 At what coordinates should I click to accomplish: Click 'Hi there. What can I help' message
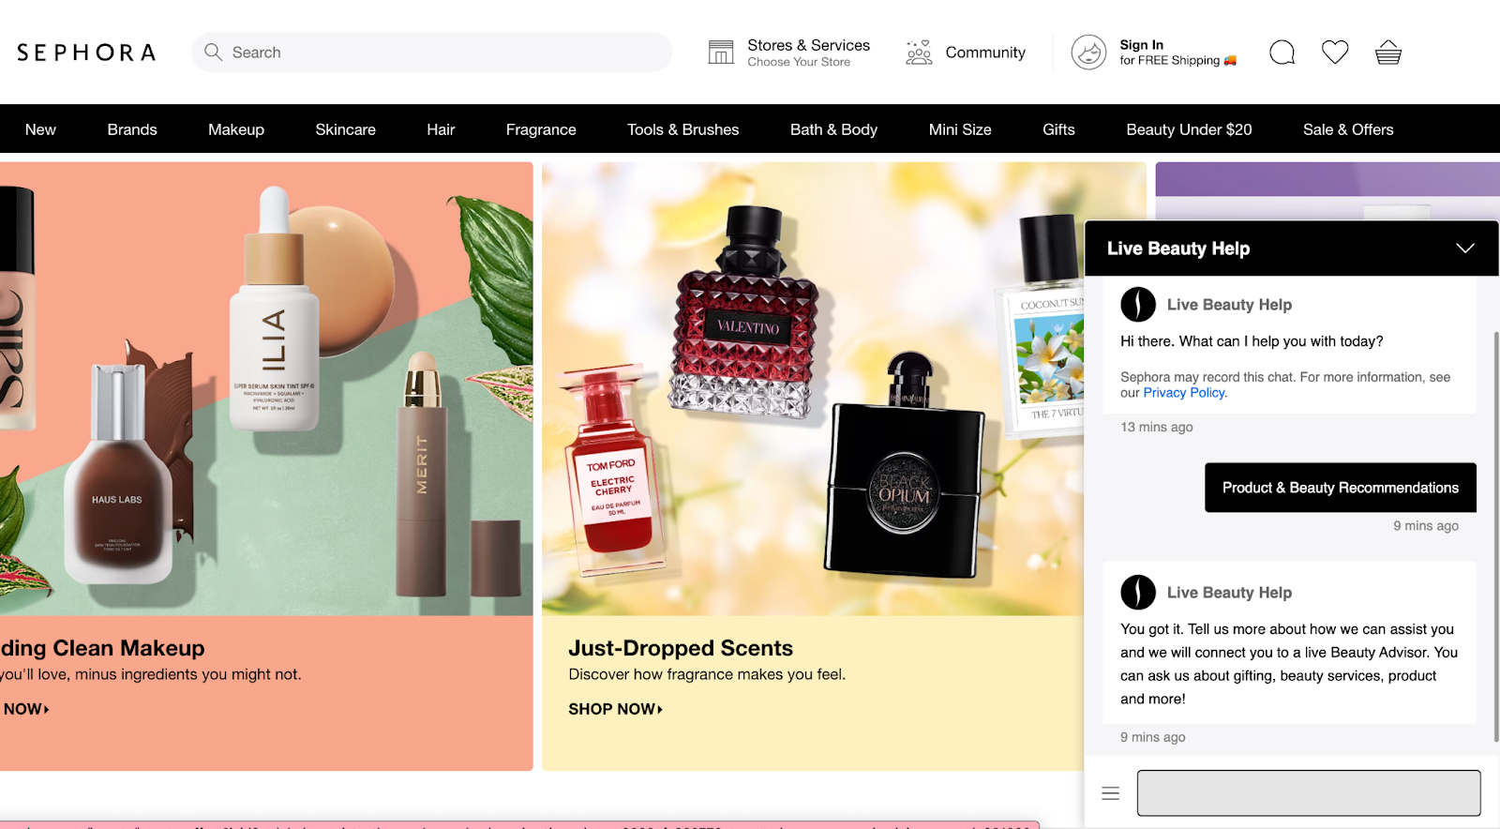[1252, 341]
